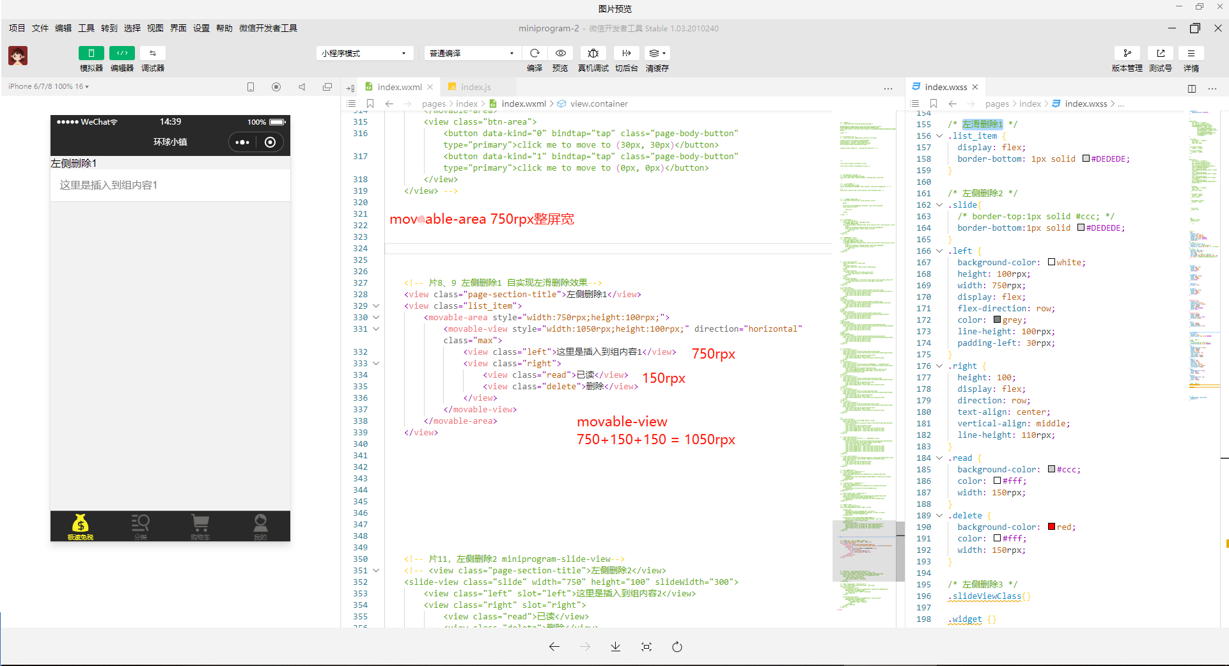Open the mini program mode dropdown
This screenshot has width=1229, height=666.
point(364,53)
